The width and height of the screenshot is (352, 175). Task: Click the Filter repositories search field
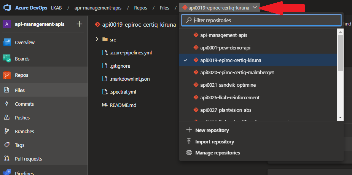(x=261, y=20)
